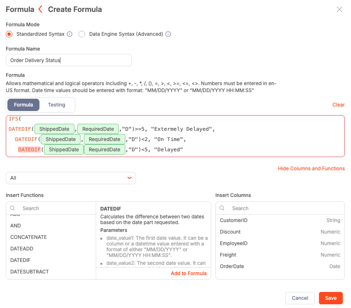Screen dimensions: 351x308
Task: Save the formula
Action: (x=330, y=298)
